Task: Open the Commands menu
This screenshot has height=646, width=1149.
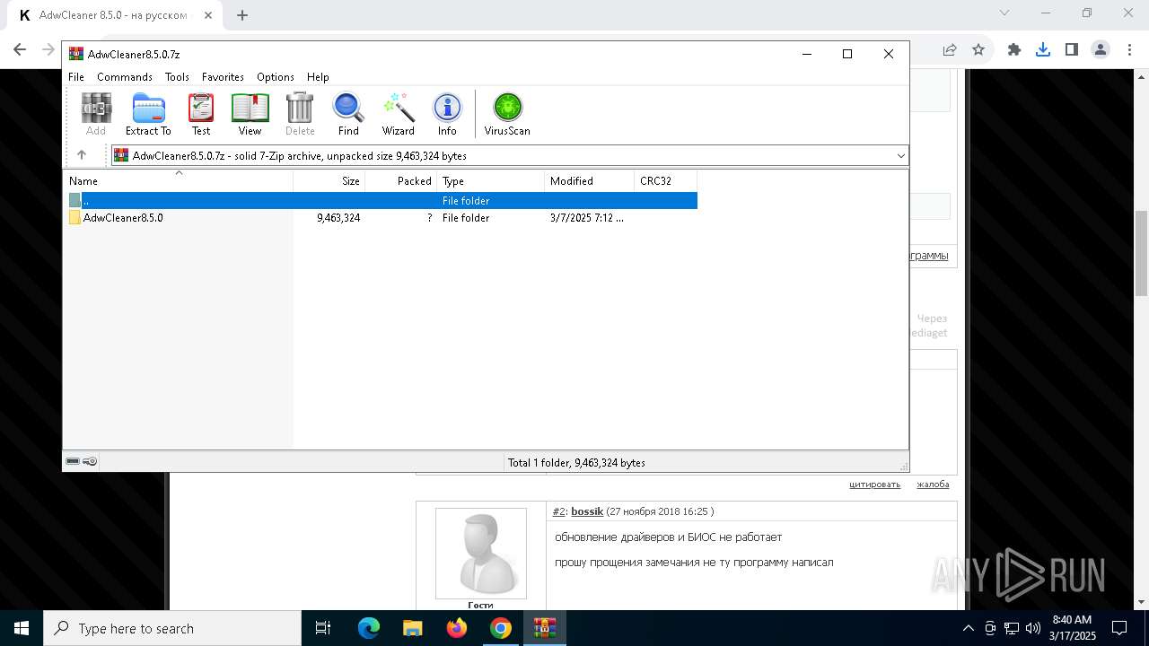Action: tap(125, 77)
